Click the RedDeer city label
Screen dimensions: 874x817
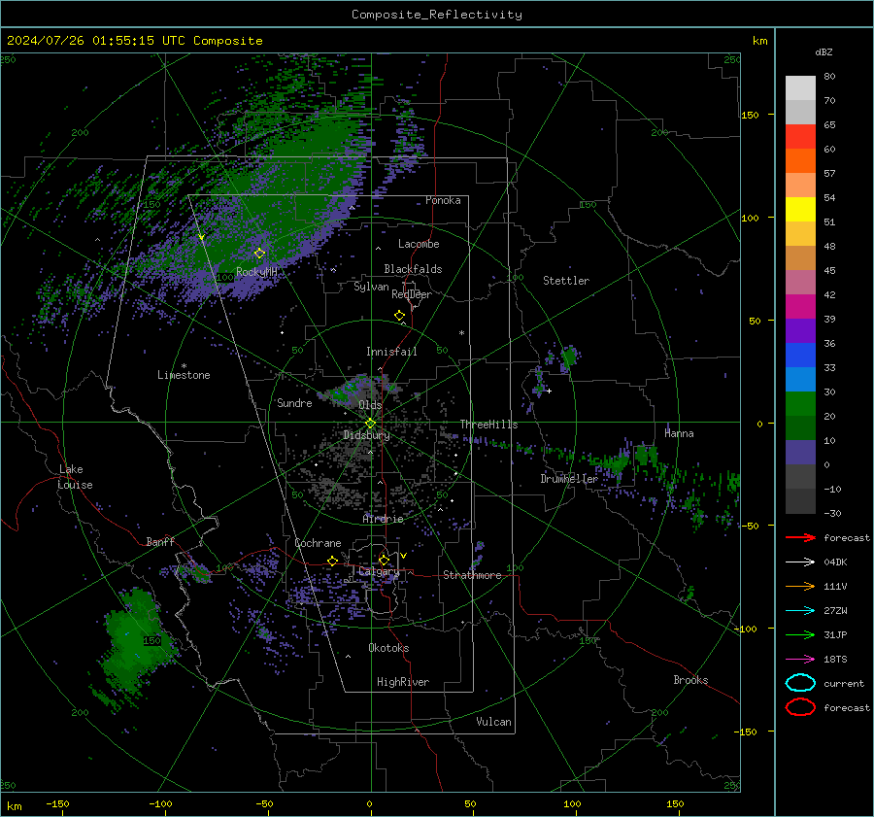pyautogui.click(x=412, y=294)
